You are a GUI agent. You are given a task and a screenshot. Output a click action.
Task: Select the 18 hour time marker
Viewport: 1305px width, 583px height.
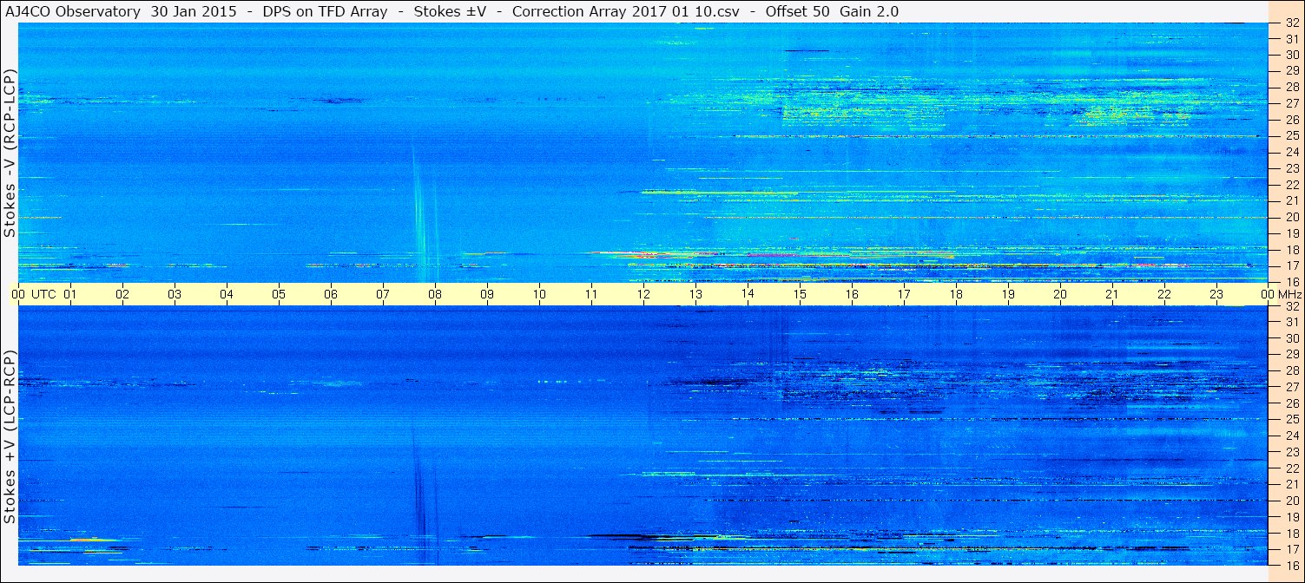click(956, 294)
